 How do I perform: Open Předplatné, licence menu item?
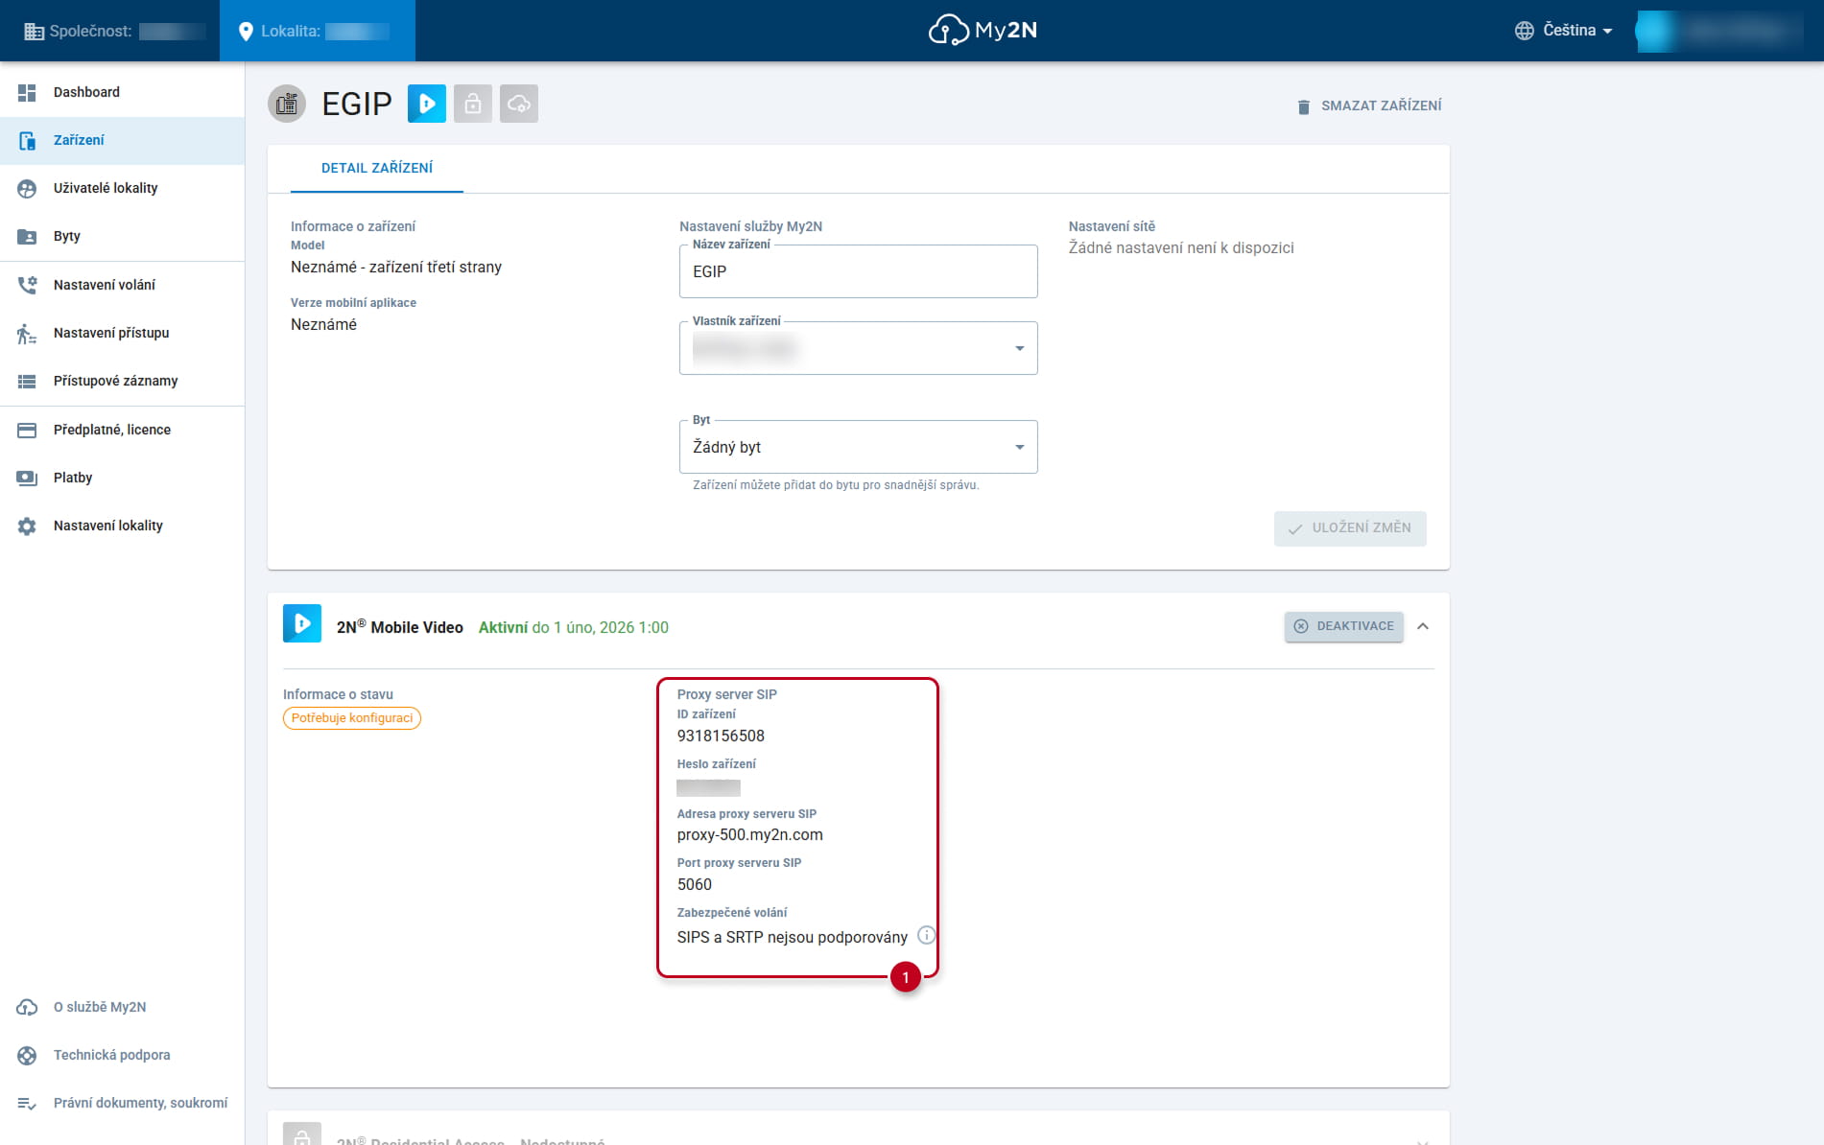[x=122, y=430]
